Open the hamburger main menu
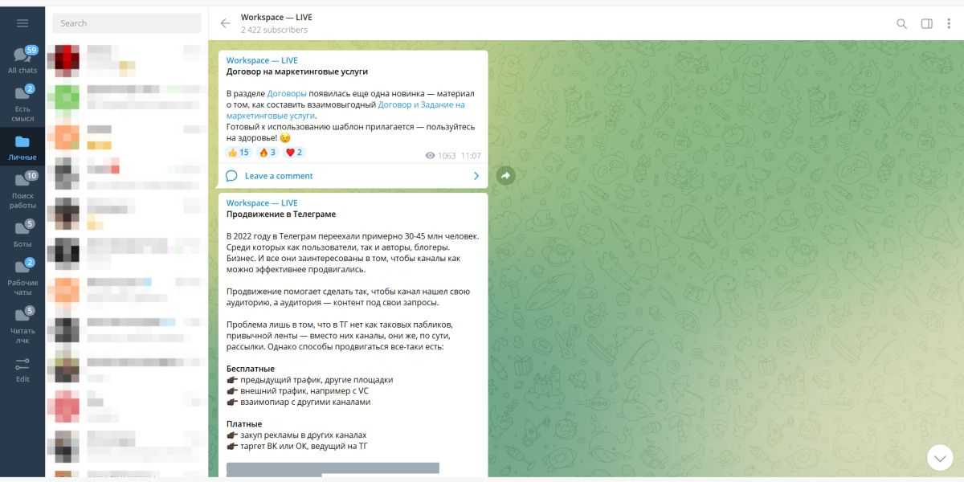 (22, 23)
